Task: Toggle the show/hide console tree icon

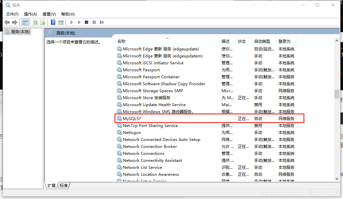Action: point(25,22)
